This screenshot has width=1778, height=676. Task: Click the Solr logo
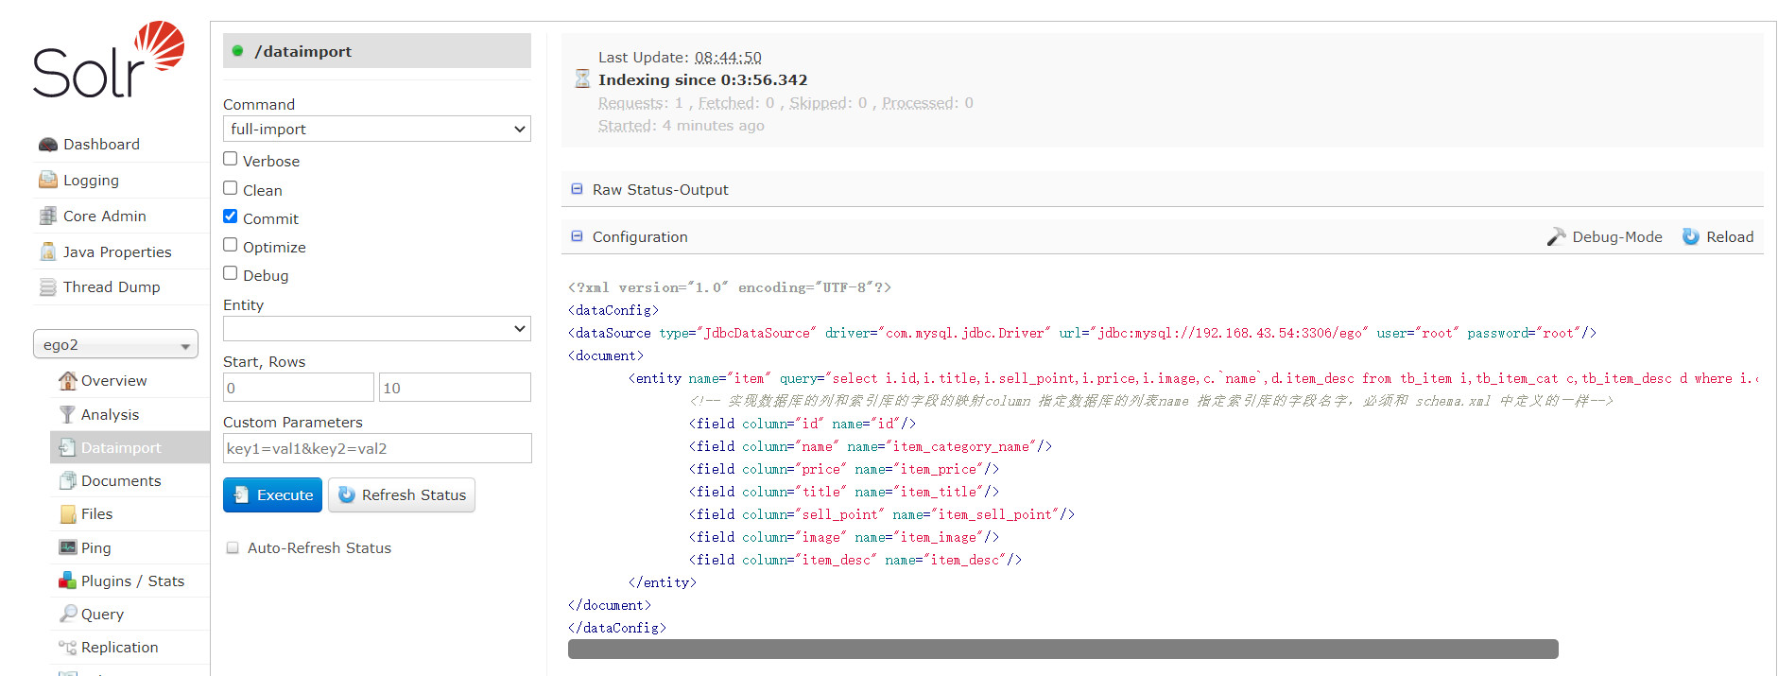(x=109, y=60)
